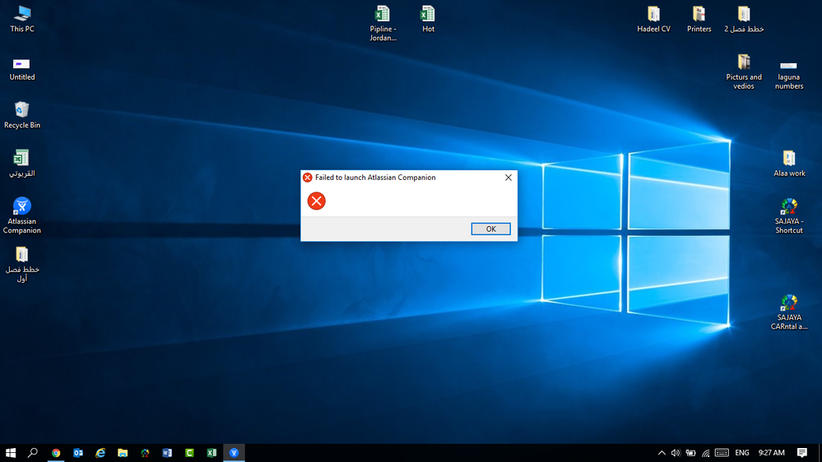The width and height of the screenshot is (822, 462).
Task: Open the touch keyboard from the tray
Action: (x=722, y=453)
